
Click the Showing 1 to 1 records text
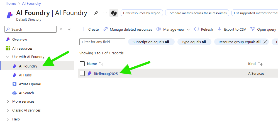[x=102, y=53]
